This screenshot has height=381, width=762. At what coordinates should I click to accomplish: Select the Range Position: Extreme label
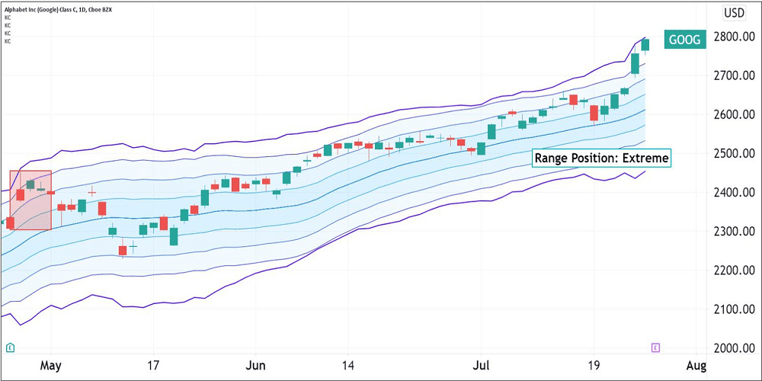(601, 158)
